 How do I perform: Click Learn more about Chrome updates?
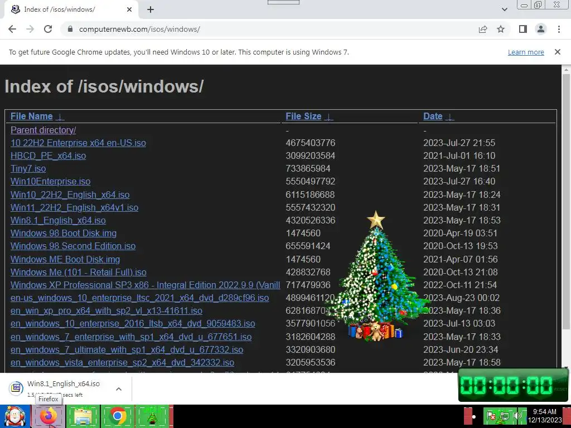[526, 52]
